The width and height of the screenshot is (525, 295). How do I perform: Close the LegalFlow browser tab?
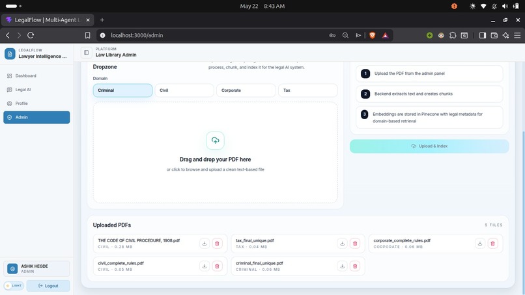88,20
